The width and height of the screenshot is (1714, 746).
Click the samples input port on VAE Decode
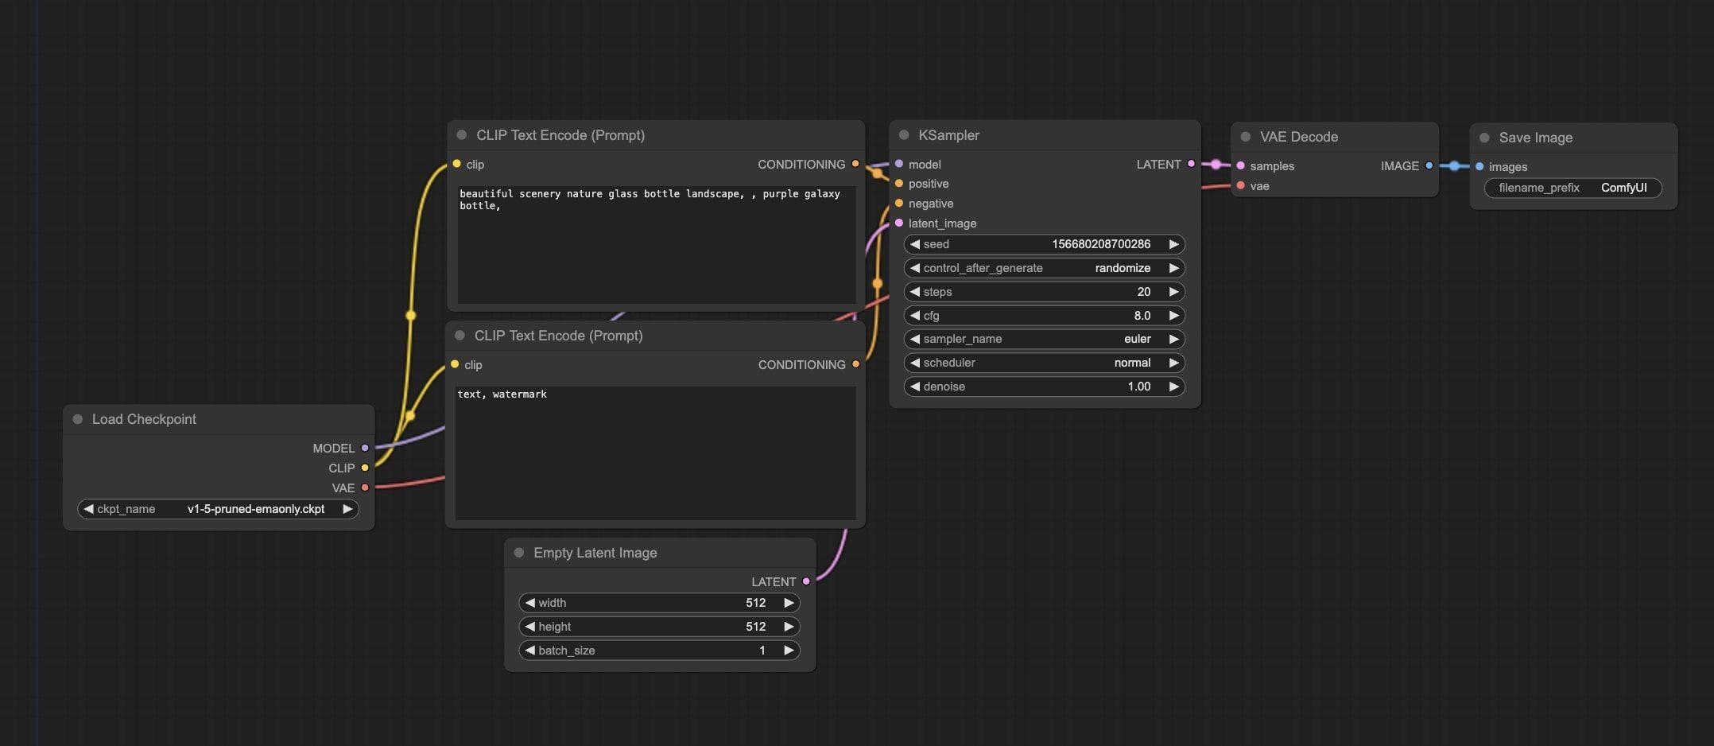tap(1241, 165)
